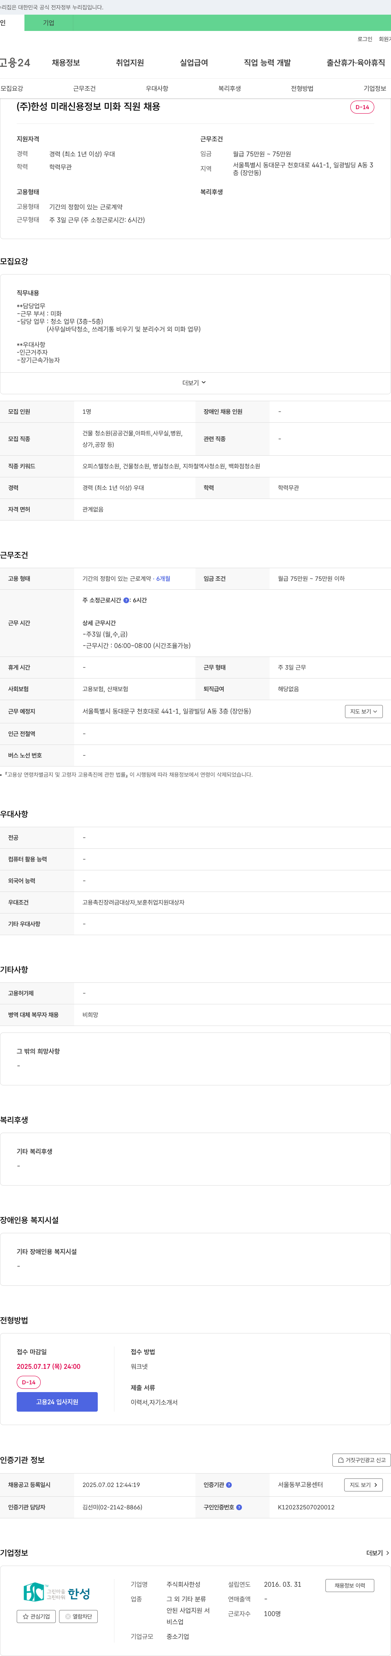Jump to 모집요강 section tab
Viewport: 391px width, 1656px height.
11,88
